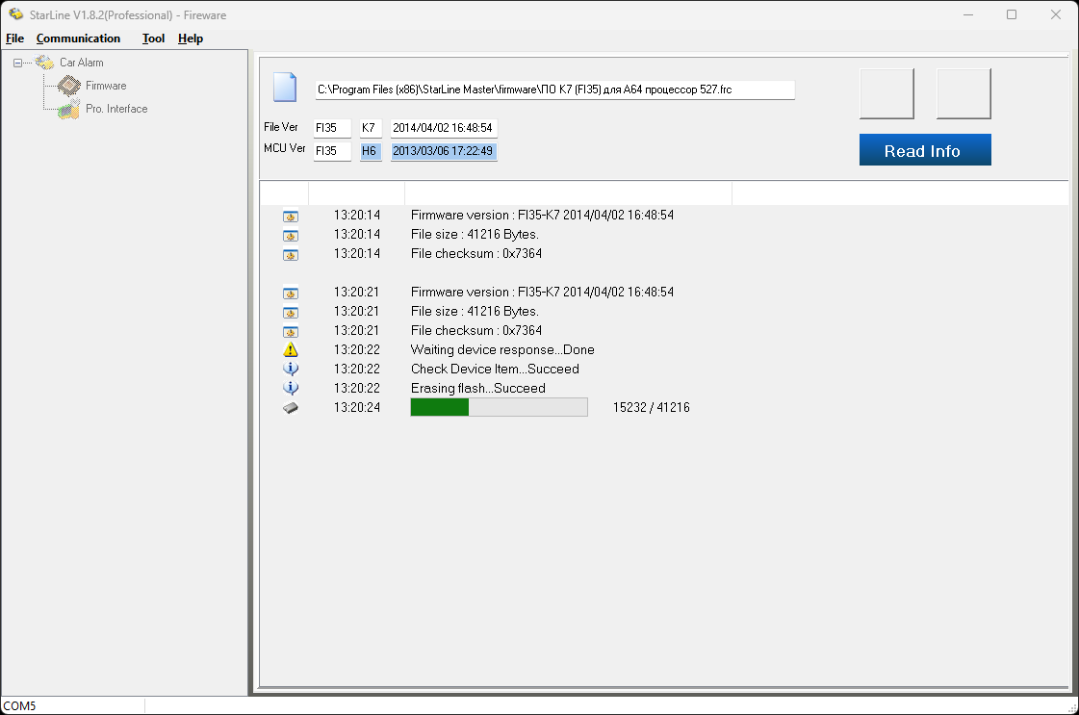Image resolution: width=1079 pixels, height=715 pixels.
Task: Click log icon beside first Firmware version 13:20:14
Action: point(291,217)
